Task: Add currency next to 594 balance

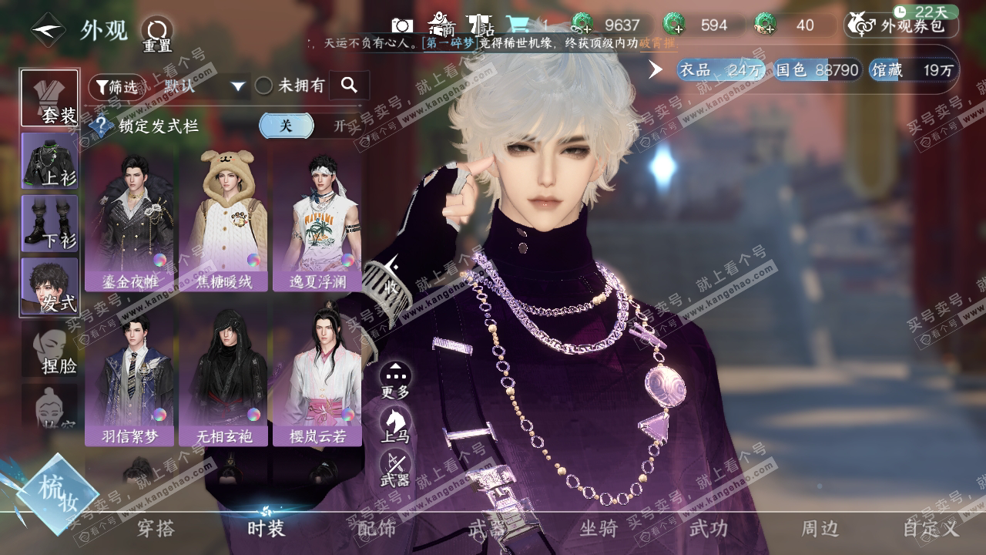Action: click(674, 25)
